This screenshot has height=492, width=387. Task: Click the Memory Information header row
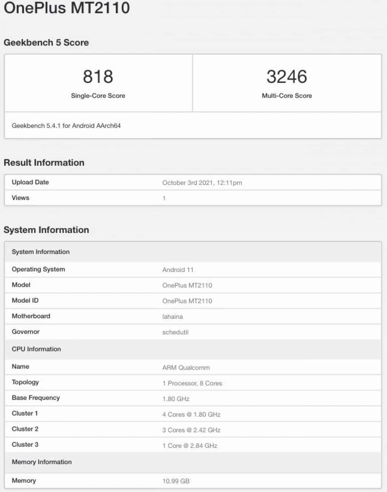click(x=193, y=462)
